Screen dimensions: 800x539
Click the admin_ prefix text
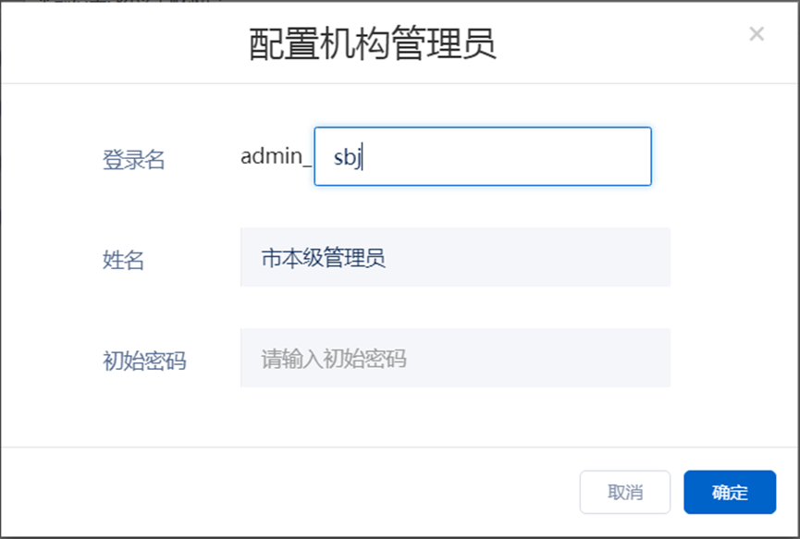pyautogui.click(x=276, y=156)
